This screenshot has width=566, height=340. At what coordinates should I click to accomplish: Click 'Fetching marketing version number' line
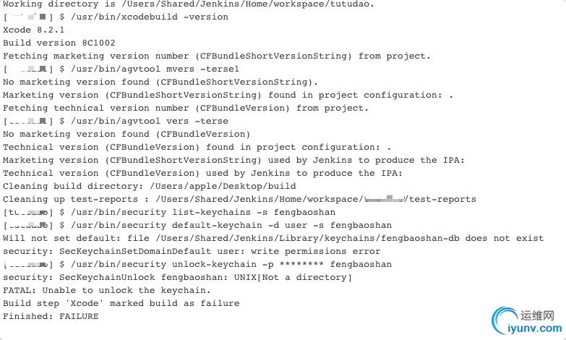[x=217, y=56]
